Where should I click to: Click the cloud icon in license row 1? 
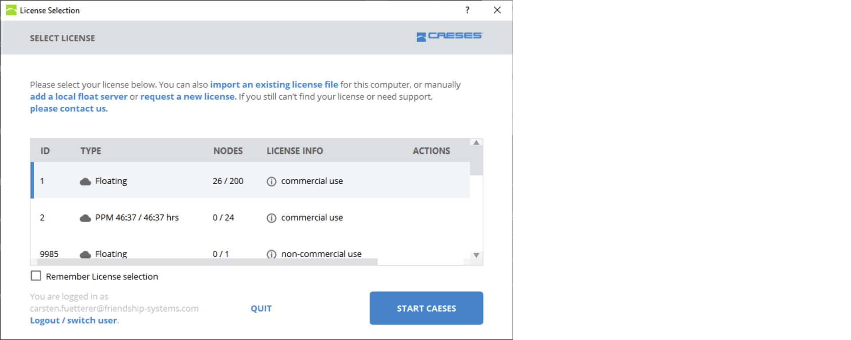pos(85,182)
